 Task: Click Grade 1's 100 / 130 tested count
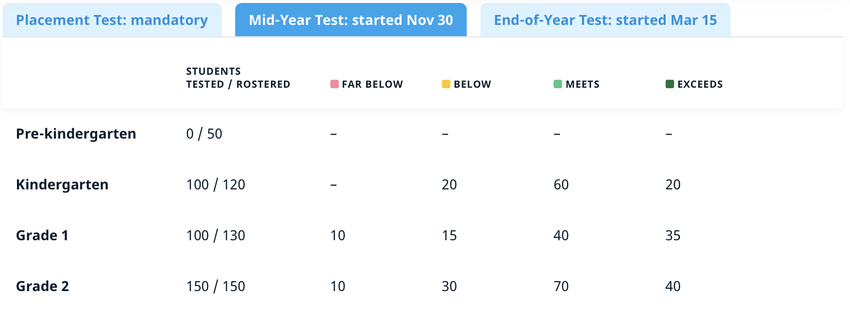(215, 235)
